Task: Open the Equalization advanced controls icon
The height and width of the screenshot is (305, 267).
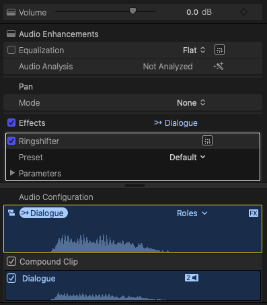Action: tap(219, 50)
